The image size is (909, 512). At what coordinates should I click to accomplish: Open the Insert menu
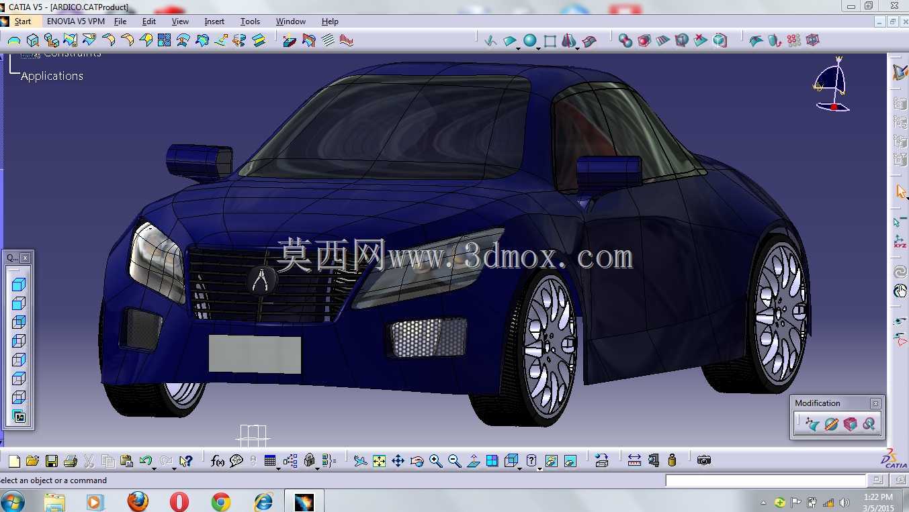click(214, 21)
